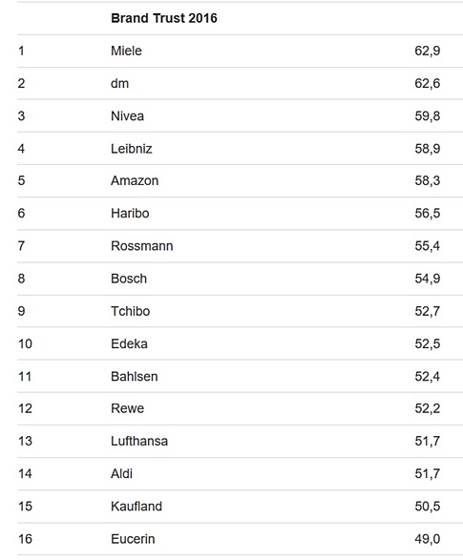Click rank number 10 in the table
The image size is (463, 560).
[25, 344]
